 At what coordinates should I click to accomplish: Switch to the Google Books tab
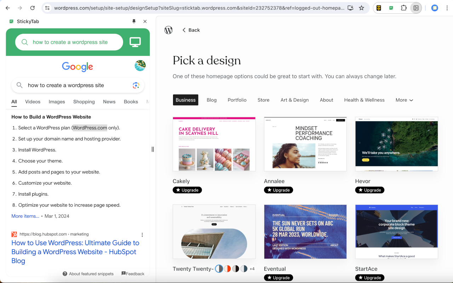131,102
